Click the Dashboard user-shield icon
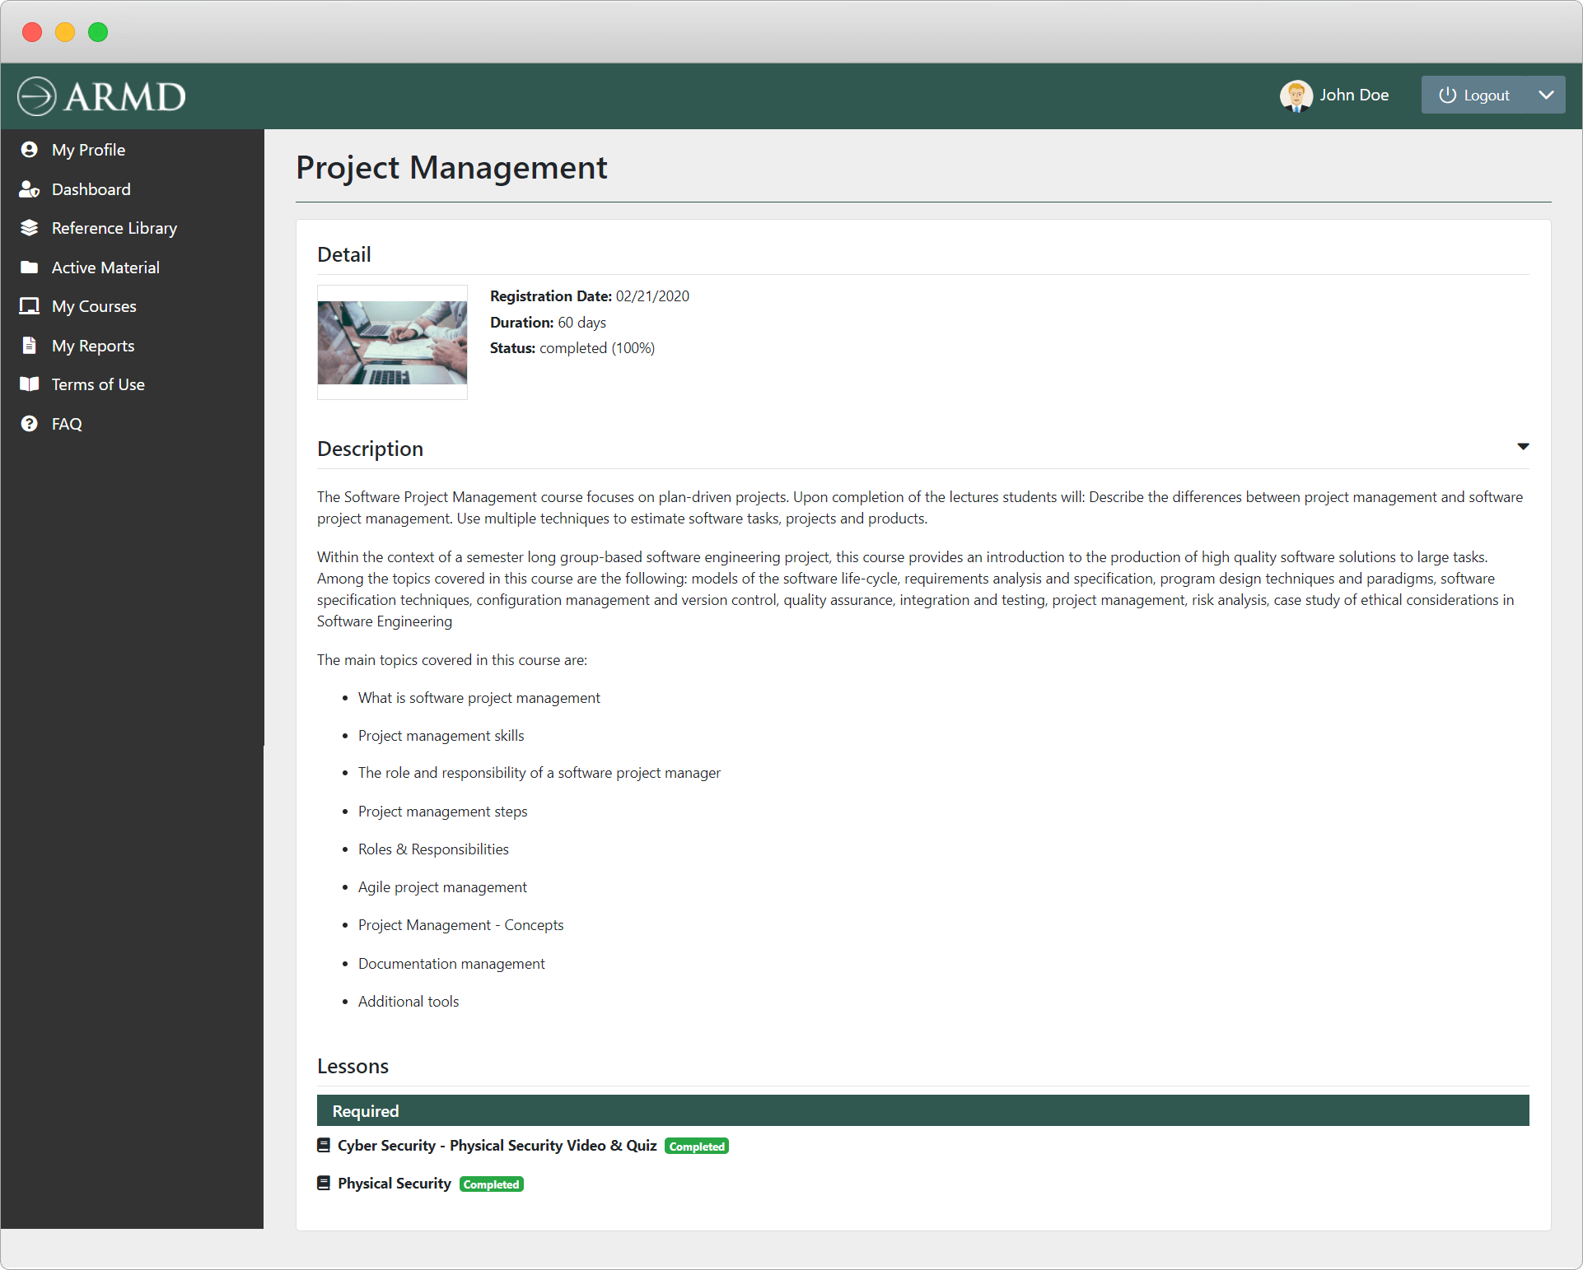The width and height of the screenshot is (1583, 1270). point(30,189)
